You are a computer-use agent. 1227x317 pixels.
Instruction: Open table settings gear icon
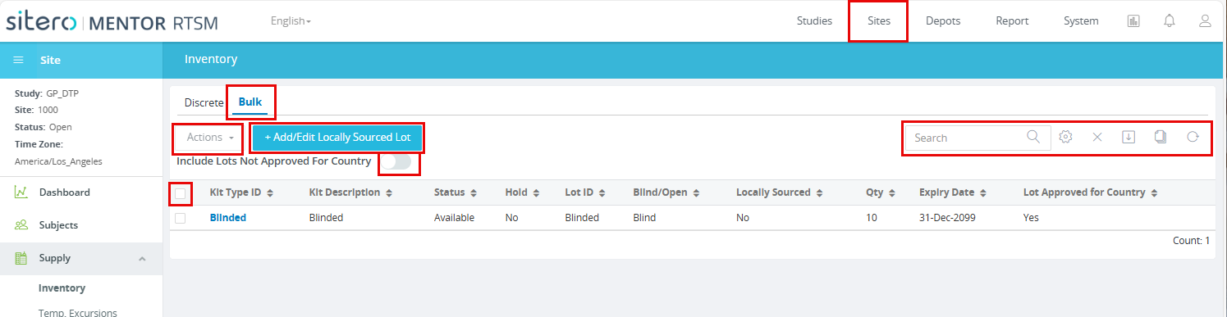pyautogui.click(x=1066, y=137)
